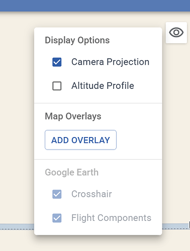The width and height of the screenshot is (190, 251).
Task: Click the Altitude Profile label text
Action: click(103, 86)
